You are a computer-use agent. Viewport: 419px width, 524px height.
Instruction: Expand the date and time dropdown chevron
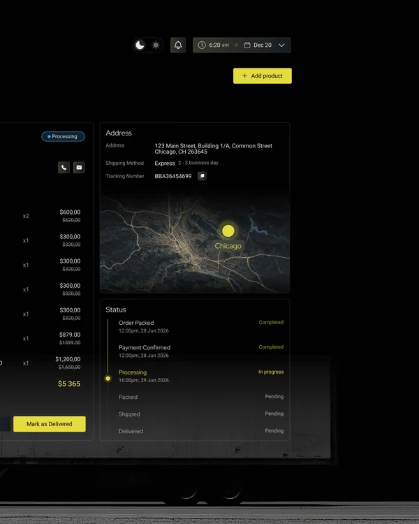[x=281, y=45]
